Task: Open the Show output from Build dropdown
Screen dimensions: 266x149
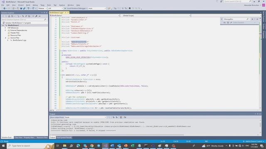Action: (85, 118)
